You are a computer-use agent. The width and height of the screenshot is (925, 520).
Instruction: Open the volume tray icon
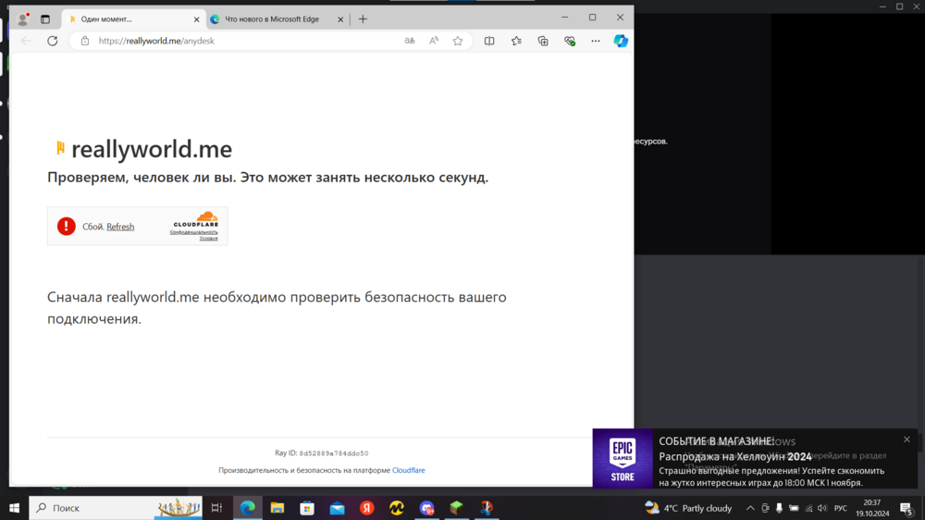pyautogui.click(x=822, y=508)
